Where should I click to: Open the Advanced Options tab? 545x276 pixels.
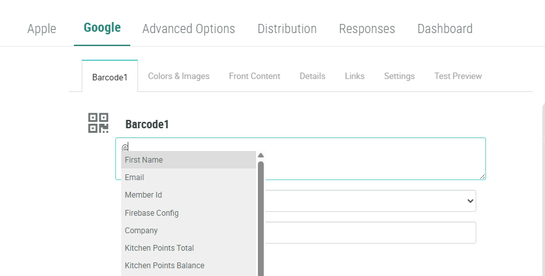pos(189,29)
